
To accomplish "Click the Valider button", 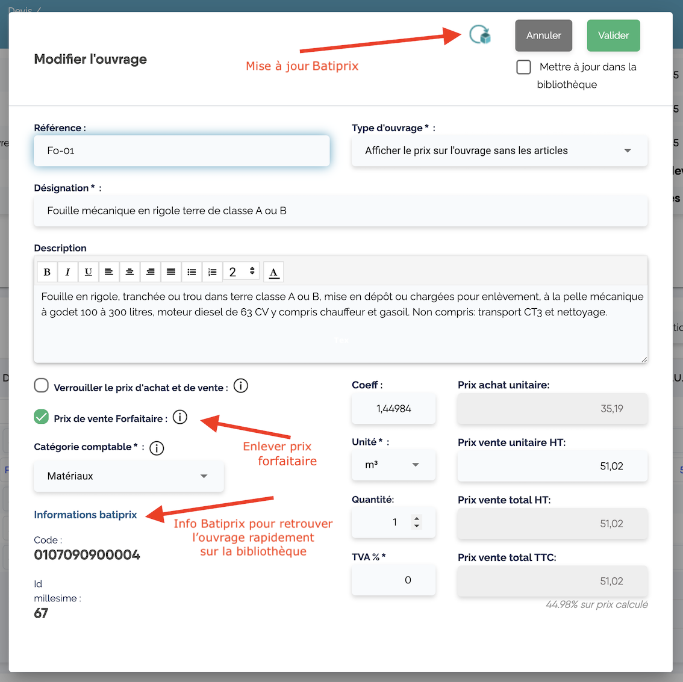I will [x=613, y=36].
